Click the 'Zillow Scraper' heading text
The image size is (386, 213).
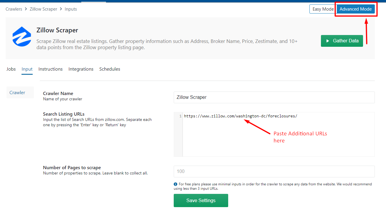57,30
